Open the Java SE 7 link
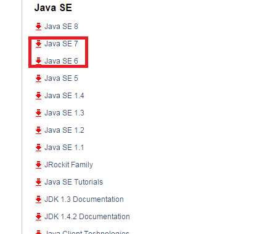The width and height of the screenshot is (278, 234). coord(61,44)
